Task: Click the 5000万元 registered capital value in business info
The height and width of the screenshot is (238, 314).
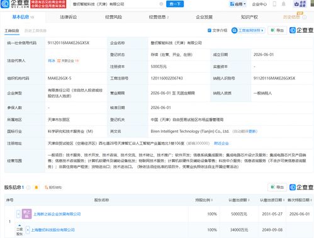Action: (159, 67)
